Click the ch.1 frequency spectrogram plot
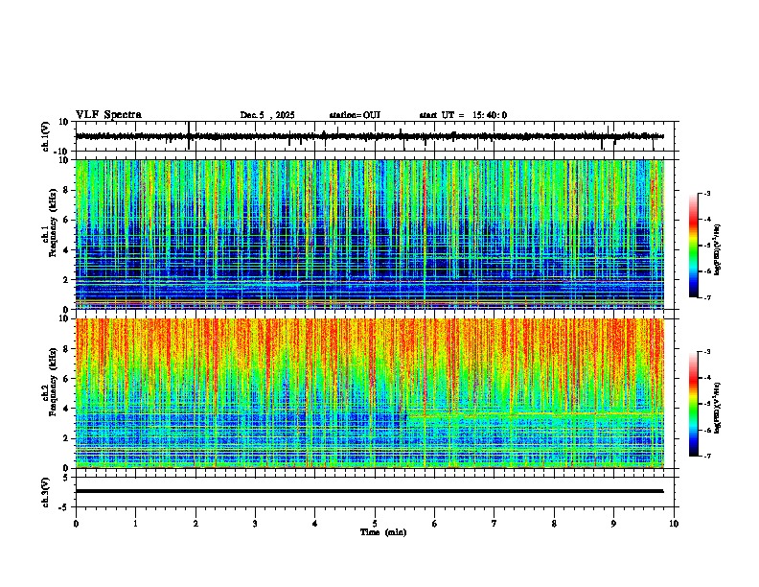The height and width of the screenshot is (587, 759). pos(369,234)
